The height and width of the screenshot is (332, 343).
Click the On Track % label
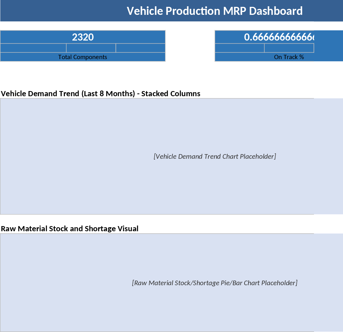(x=289, y=57)
